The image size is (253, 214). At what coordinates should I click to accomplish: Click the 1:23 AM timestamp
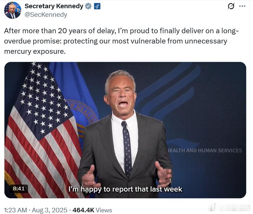click(15, 210)
